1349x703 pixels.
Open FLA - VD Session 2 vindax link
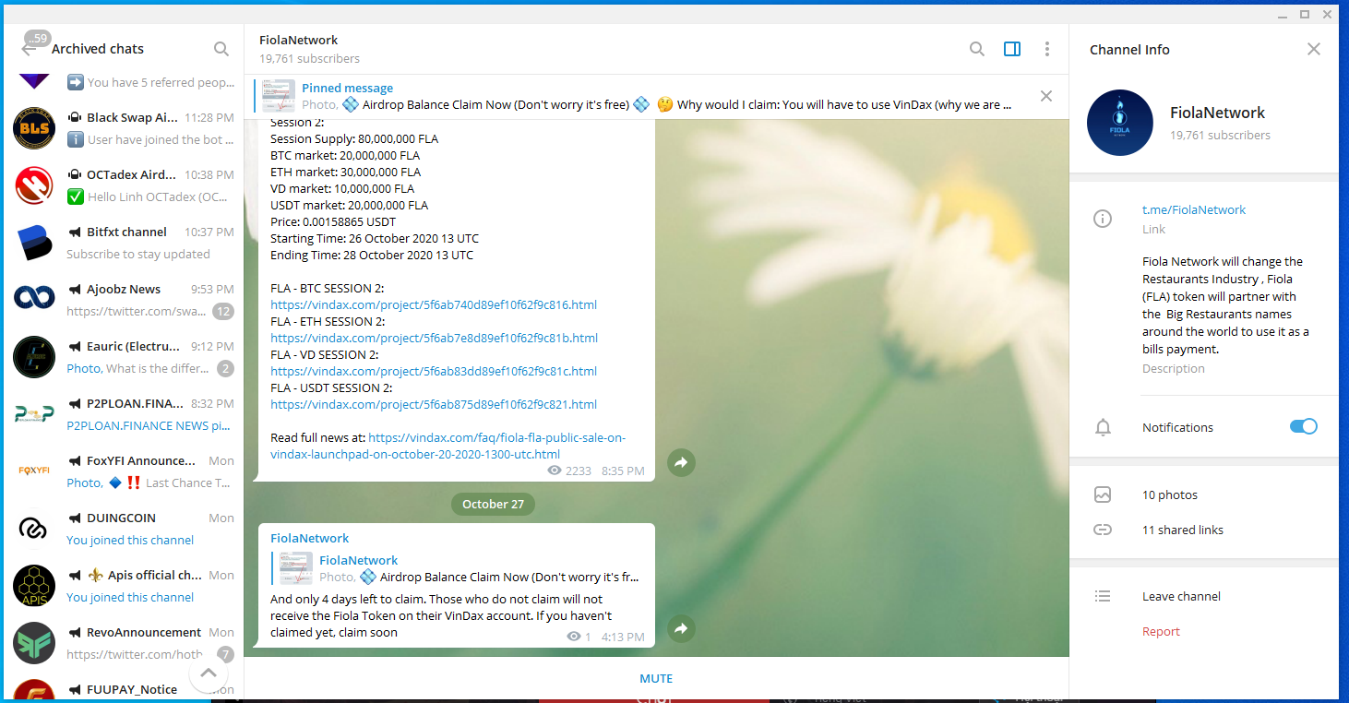coord(434,371)
